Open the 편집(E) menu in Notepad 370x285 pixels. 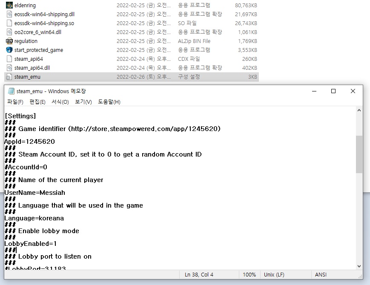pos(37,102)
